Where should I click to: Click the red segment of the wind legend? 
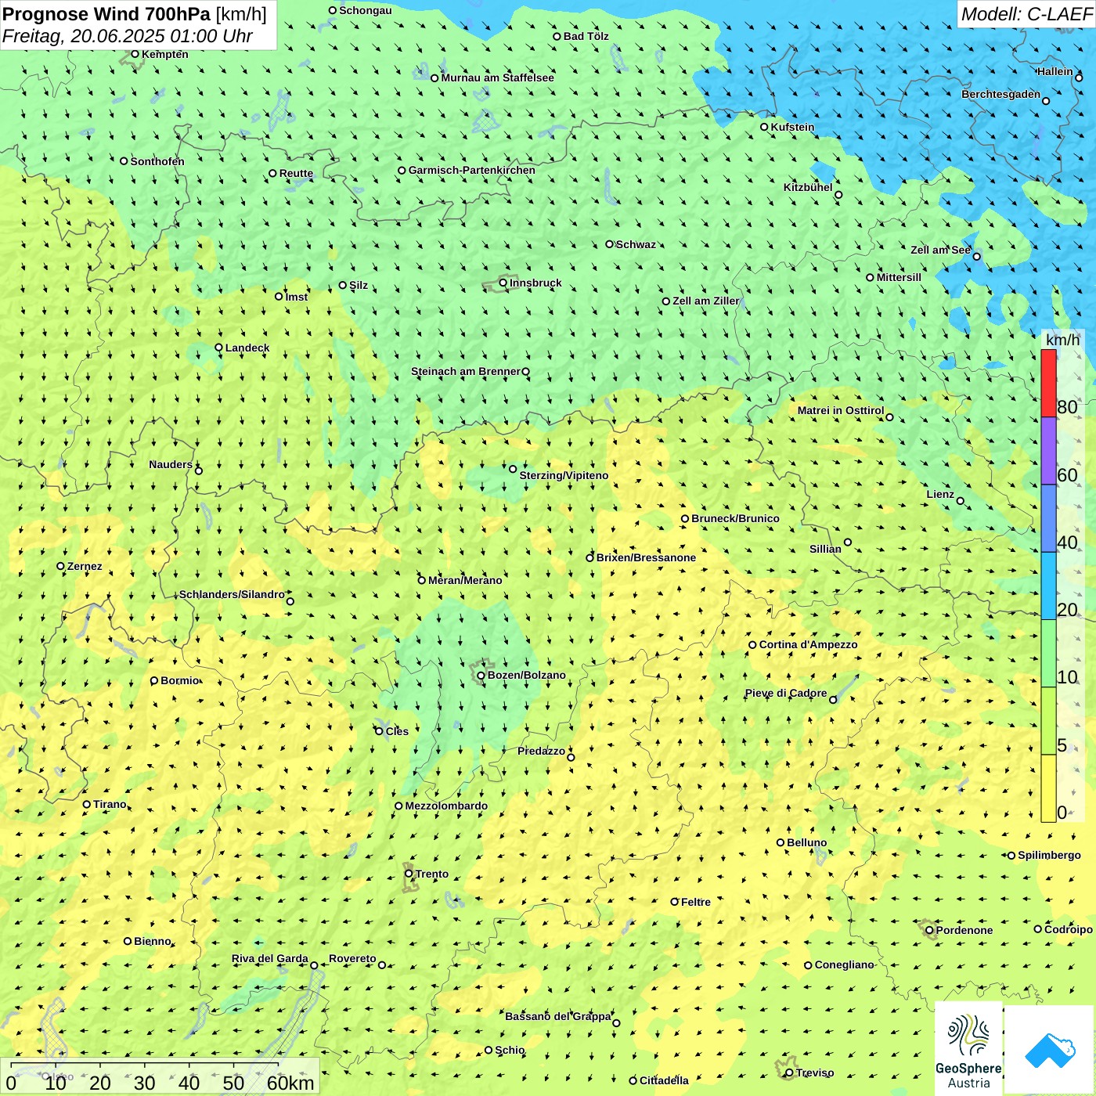[1048, 383]
